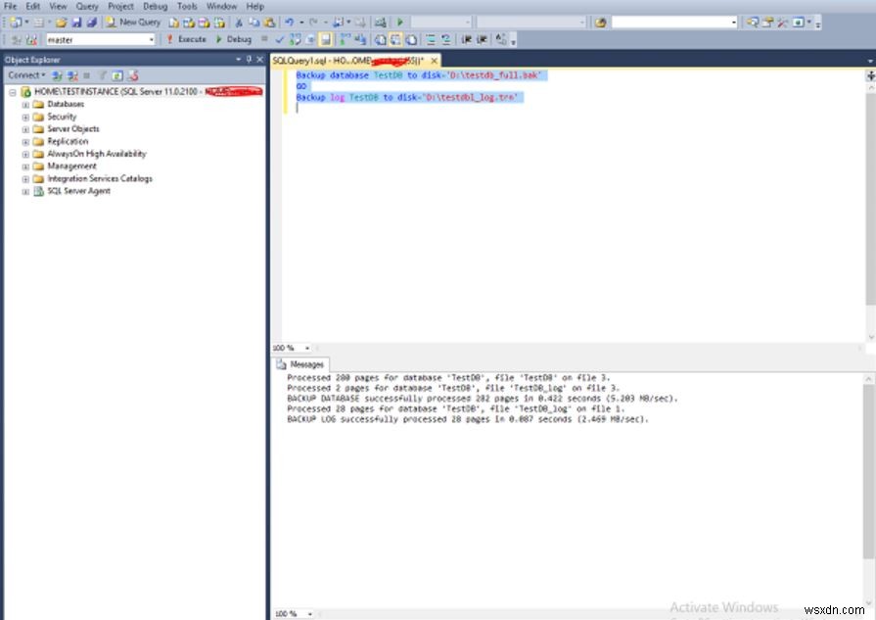
Task: Collapse the HOME\TESTINSTANCE server node
Action: click(13, 92)
